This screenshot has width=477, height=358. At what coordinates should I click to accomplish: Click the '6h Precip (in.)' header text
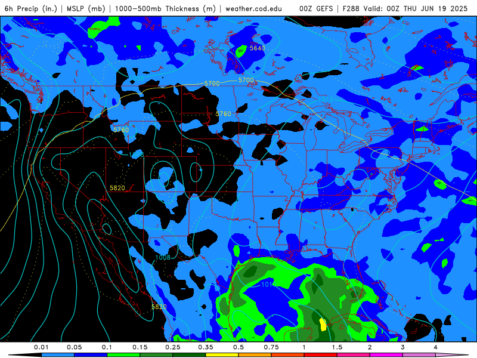(x=31, y=8)
